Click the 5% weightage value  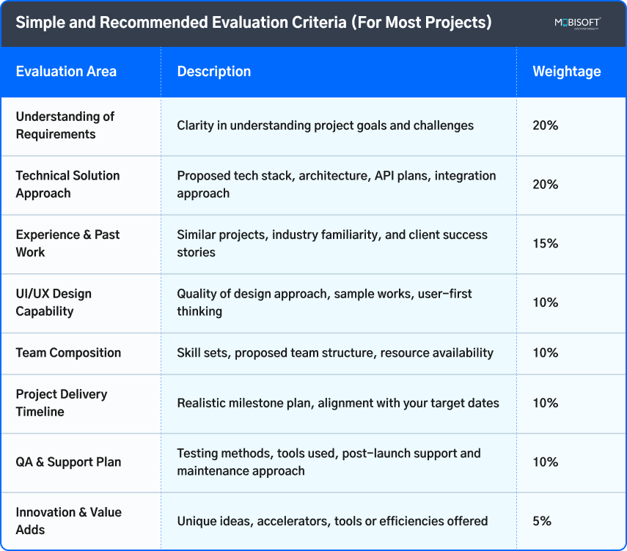click(x=542, y=521)
